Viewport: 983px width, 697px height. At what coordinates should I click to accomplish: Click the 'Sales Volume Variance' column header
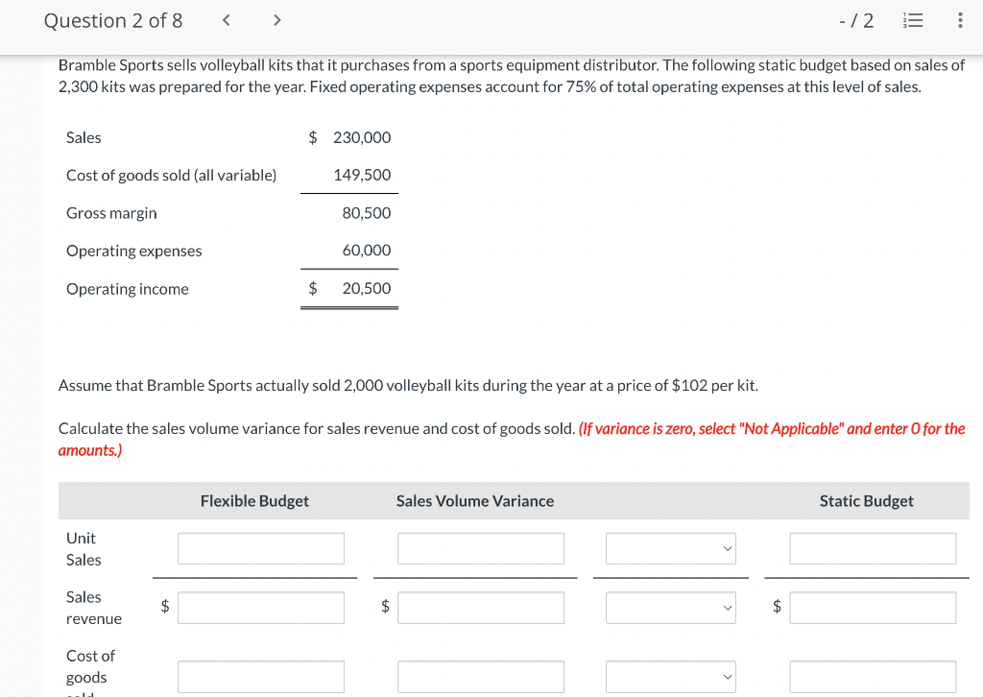coord(475,501)
